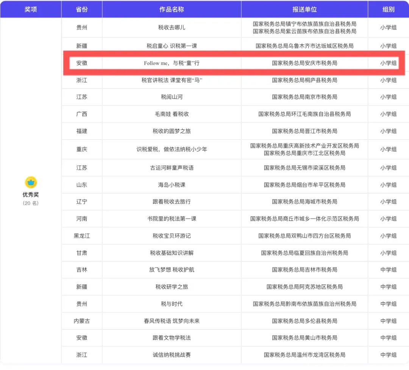Click the title 税收的圆梦之旅
409x370 pixels.
pyautogui.click(x=172, y=131)
